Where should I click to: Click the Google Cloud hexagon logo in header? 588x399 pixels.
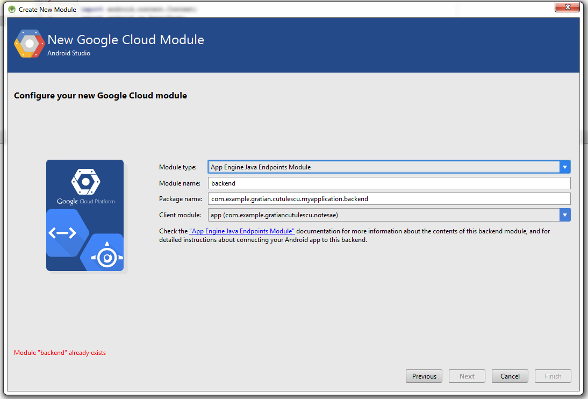click(29, 44)
